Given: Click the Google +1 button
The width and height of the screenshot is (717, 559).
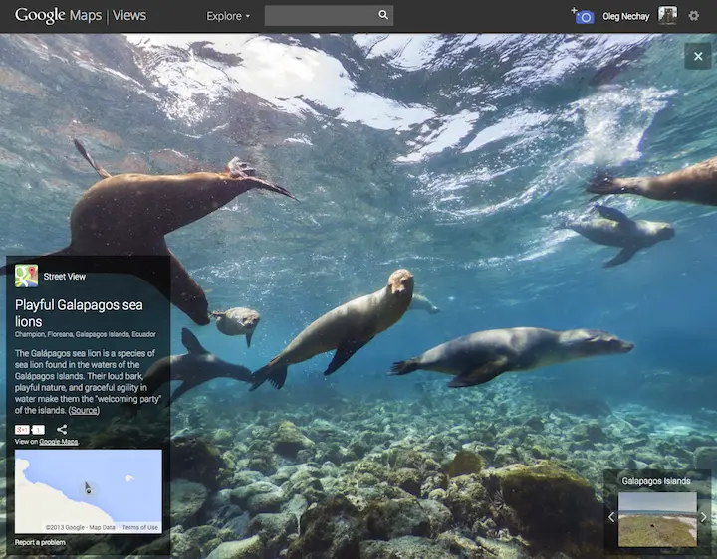Looking at the screenshot, I should coord(22,430).
